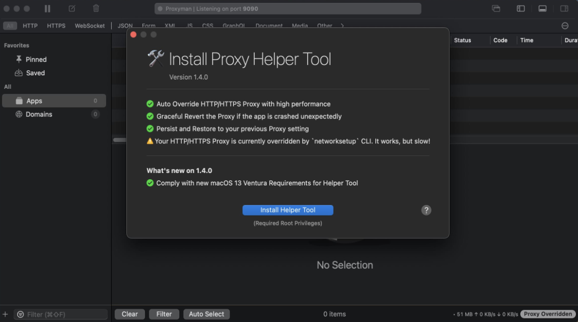
Task: Select the WebSocket filter tab
Action: click(x=89, y=26)
